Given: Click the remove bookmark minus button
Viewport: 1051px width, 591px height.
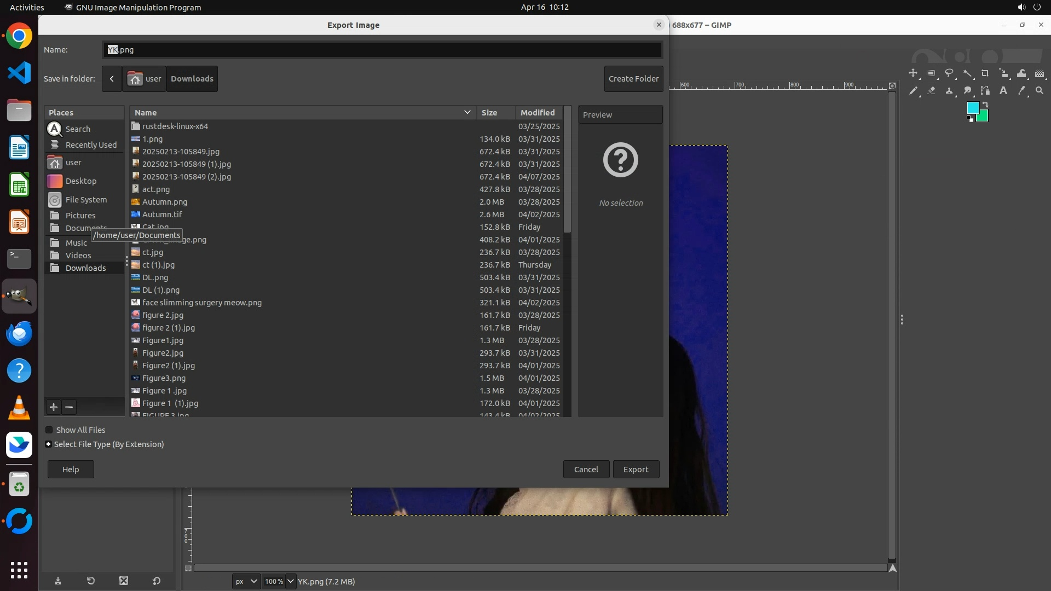Looking at the screenshot, I should click(x=69, y=407).
